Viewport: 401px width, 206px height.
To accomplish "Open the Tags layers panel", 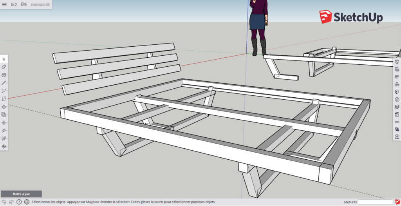I will (x=397, y=107).
